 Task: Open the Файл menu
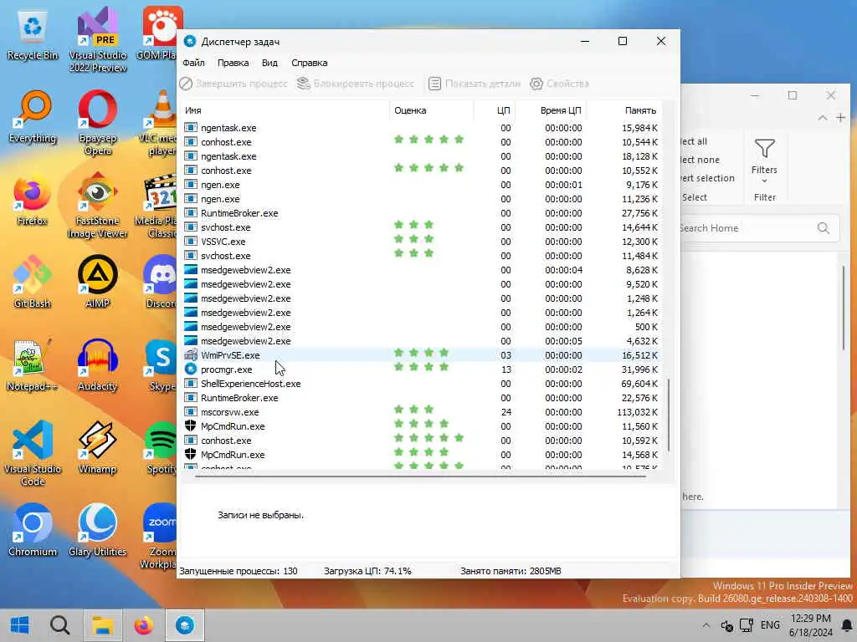click(193, 63)
